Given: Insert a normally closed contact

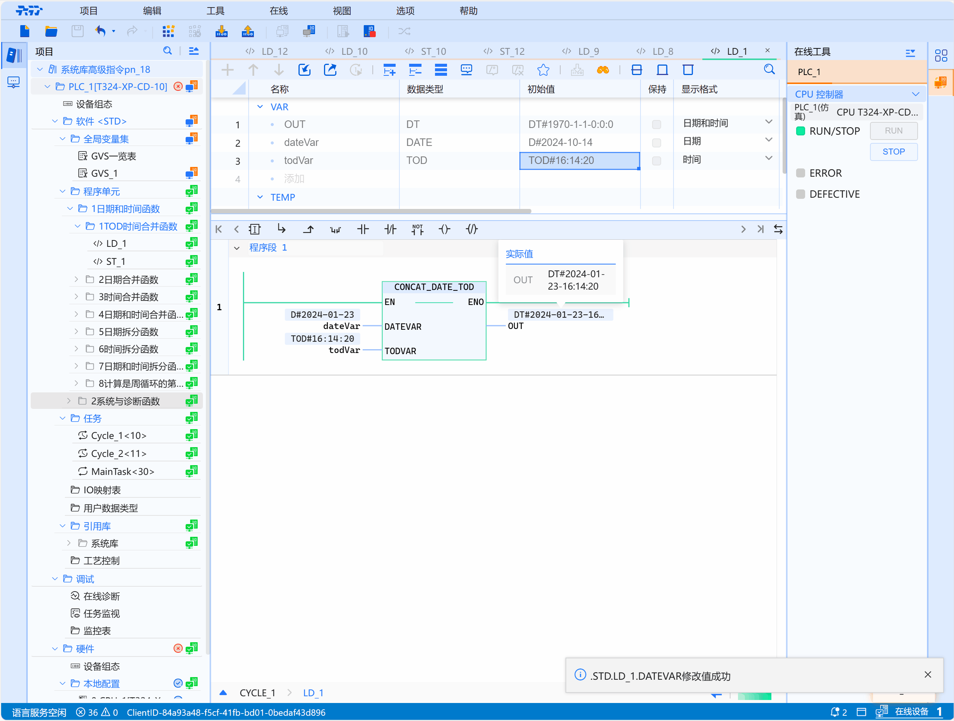Looking at the screenshot, I should click(391, 229).
